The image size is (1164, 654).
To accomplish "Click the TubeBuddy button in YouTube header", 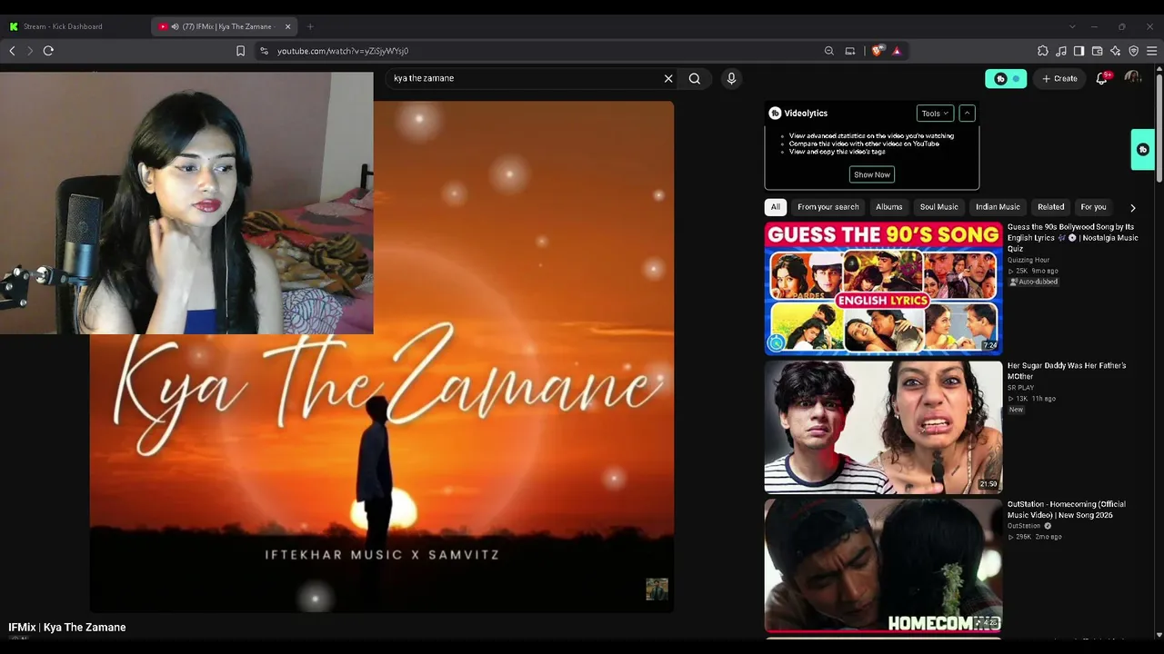I will pos(1006,79).
